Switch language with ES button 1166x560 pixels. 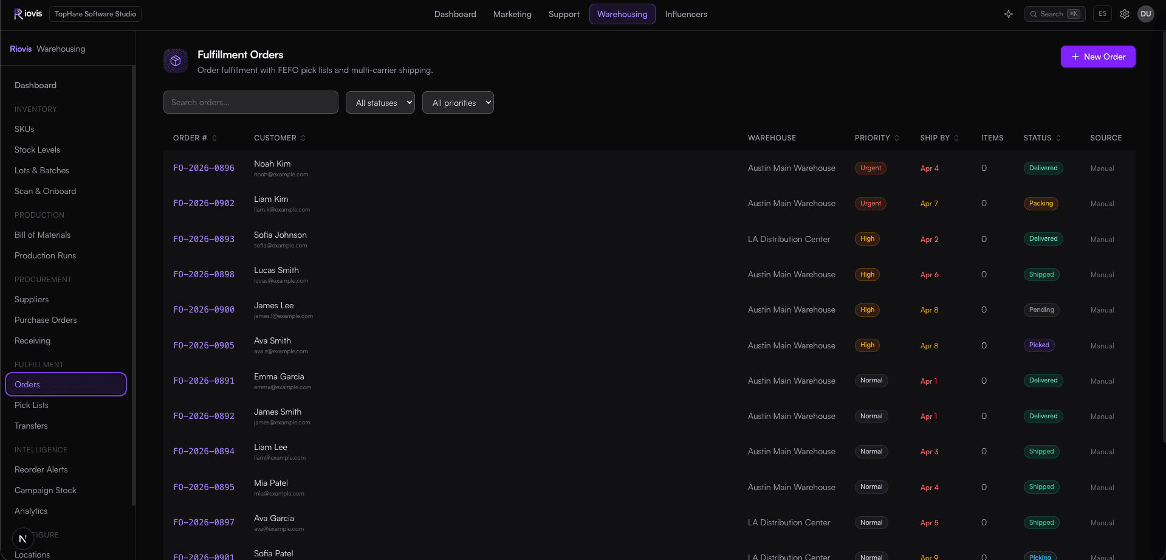[1102, 14]
